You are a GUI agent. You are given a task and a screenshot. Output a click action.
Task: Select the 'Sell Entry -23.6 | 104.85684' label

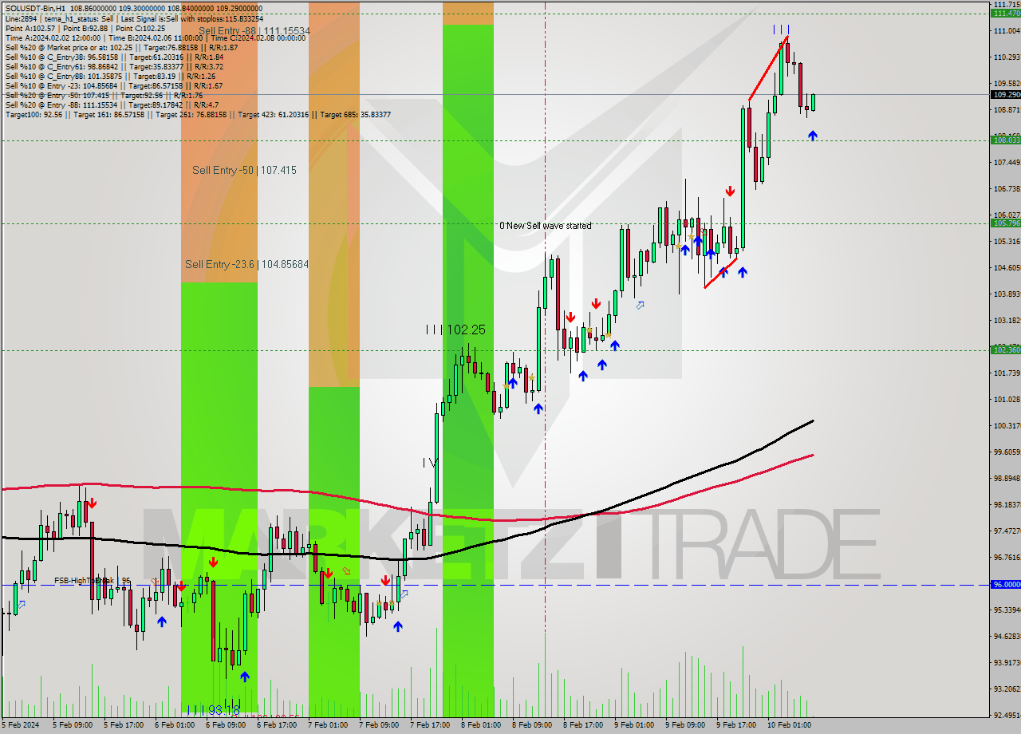pos(246,264)
